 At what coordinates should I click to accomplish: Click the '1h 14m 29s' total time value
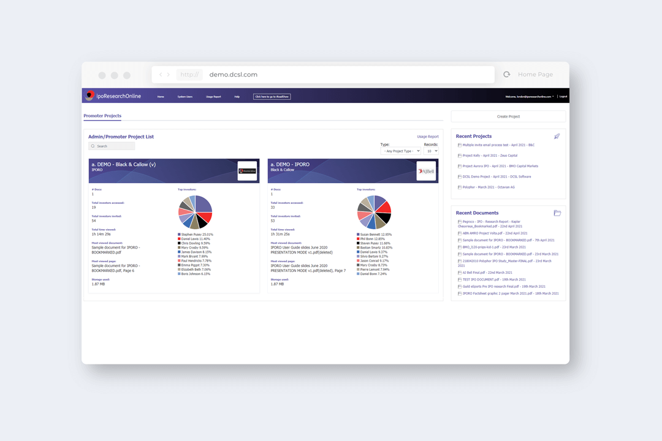(101, 234)
